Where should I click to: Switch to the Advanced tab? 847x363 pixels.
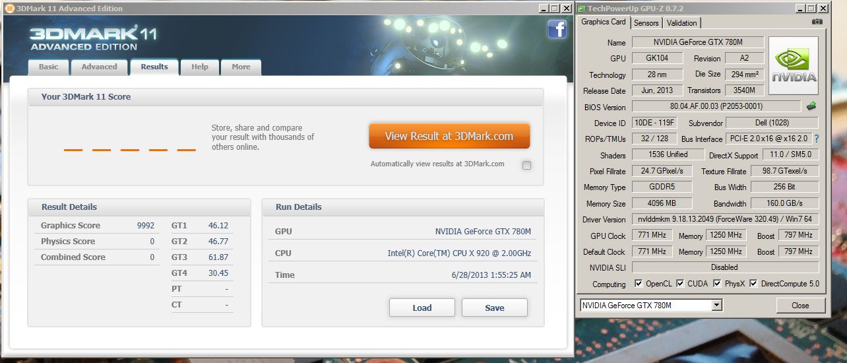pyautogui.click(x=99, y=67)
